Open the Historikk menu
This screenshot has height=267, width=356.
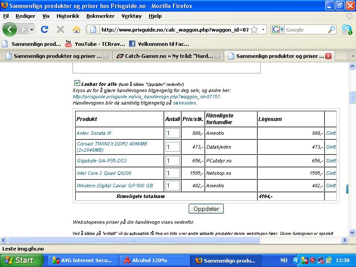pos(68,16)
